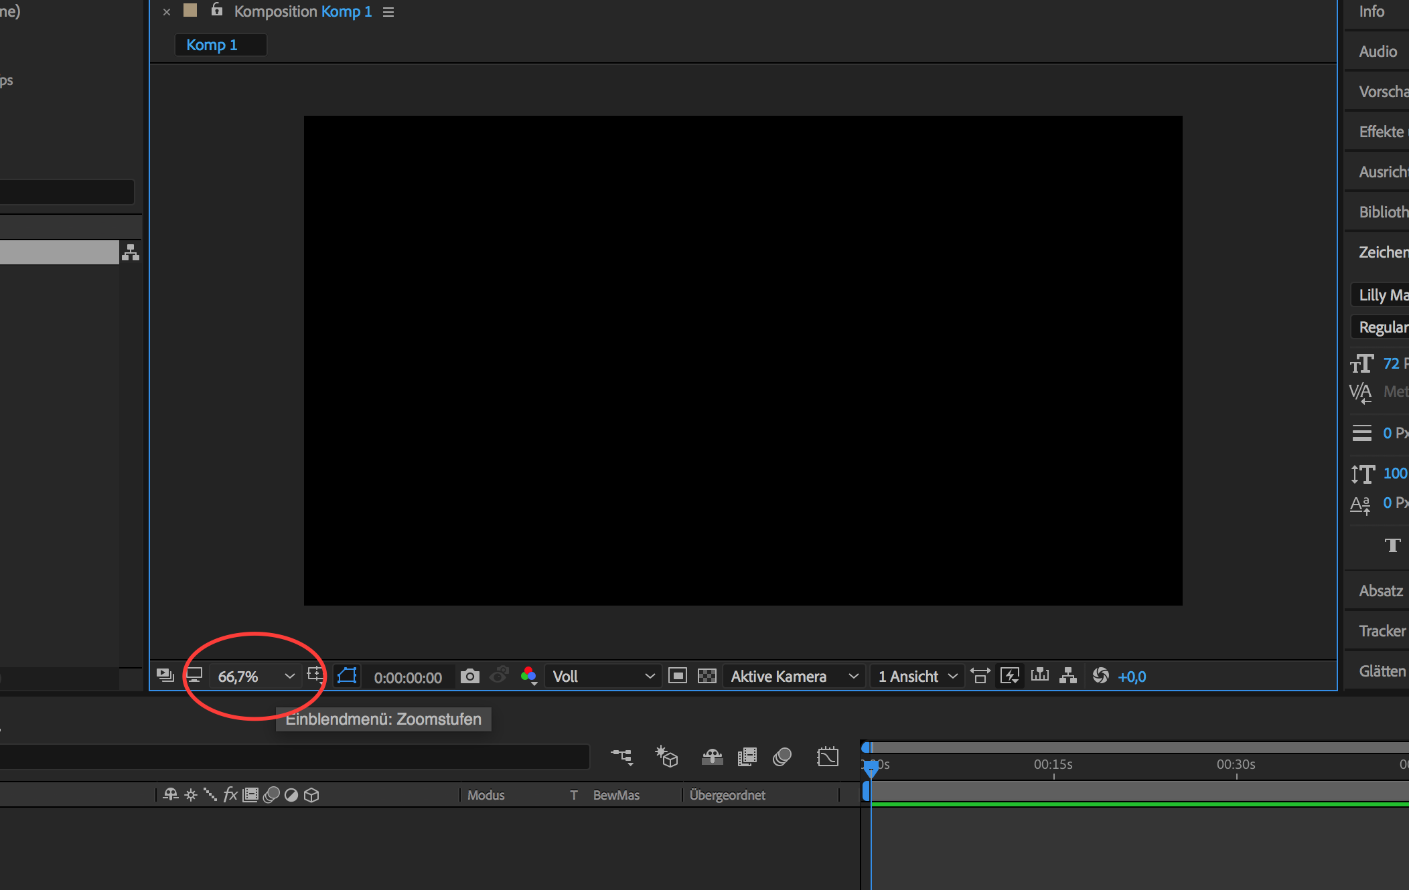
Task: Toggle the transparency grid checkerboard
Action: coord(707,676)
